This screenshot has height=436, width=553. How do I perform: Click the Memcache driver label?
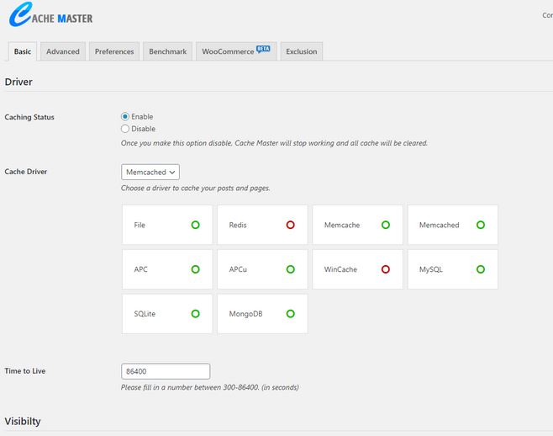click(x=342, y=225)
